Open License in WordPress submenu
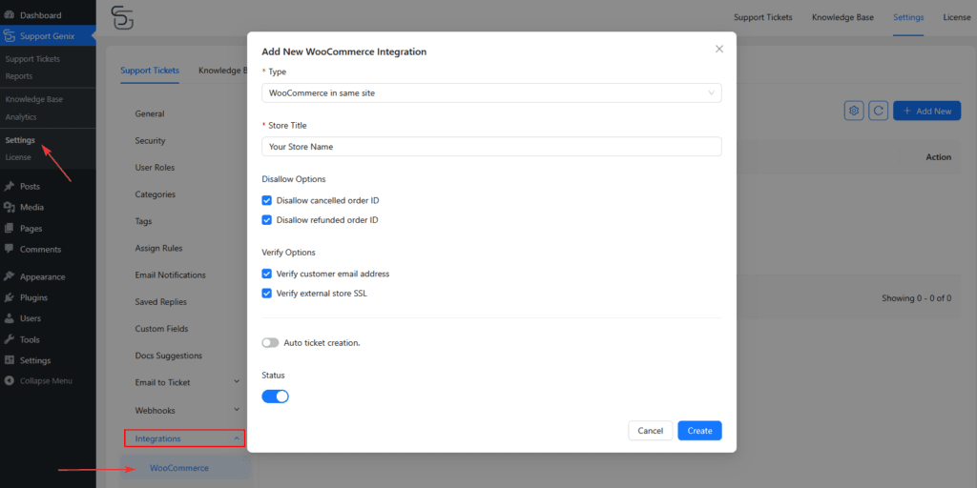977x488 pixels. pos(18,157)
